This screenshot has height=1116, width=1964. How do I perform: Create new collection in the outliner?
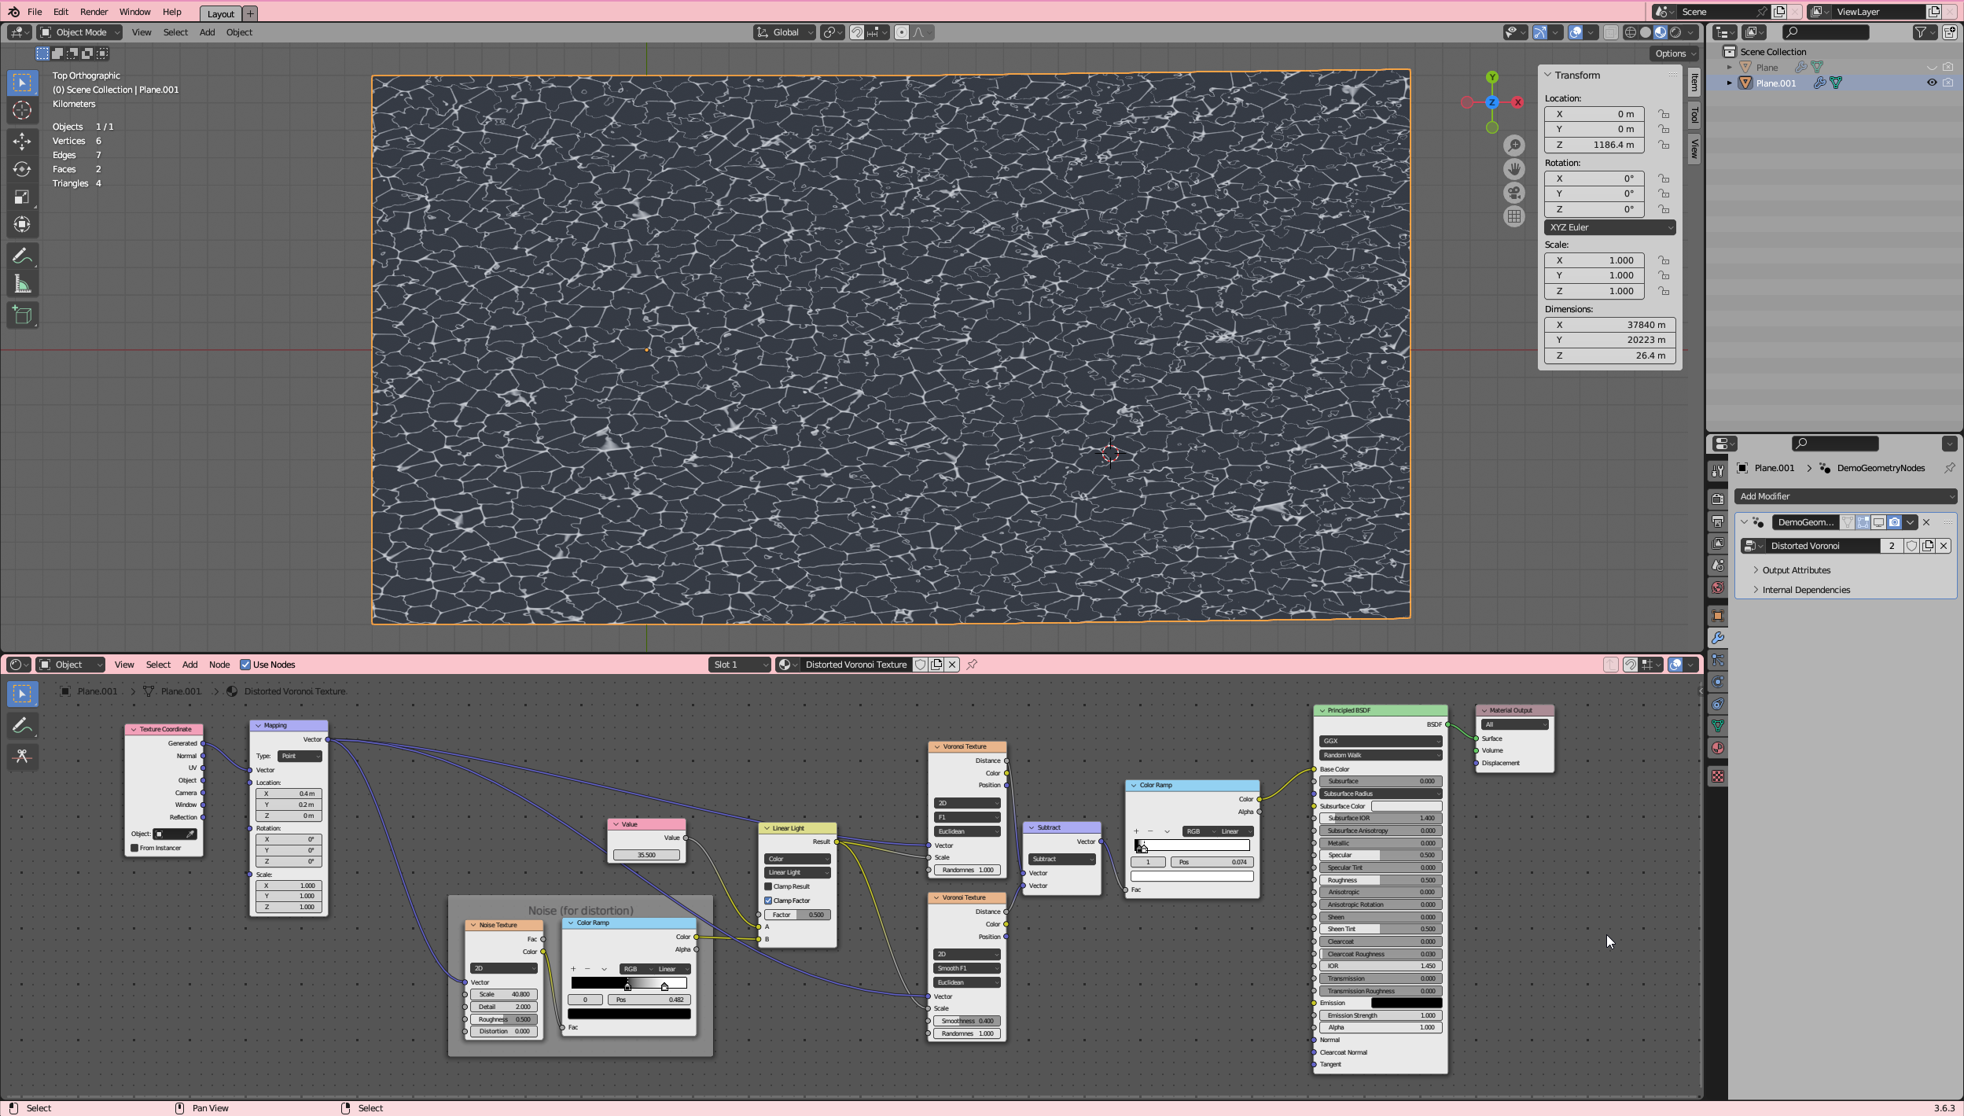pos(1950,32)
